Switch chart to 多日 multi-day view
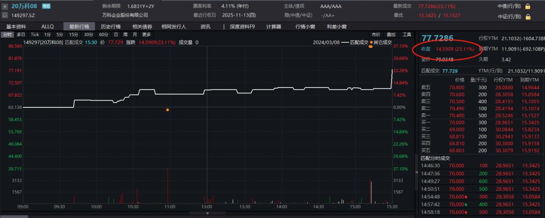Screen dimensions: 545x218 tap(21, 34)
